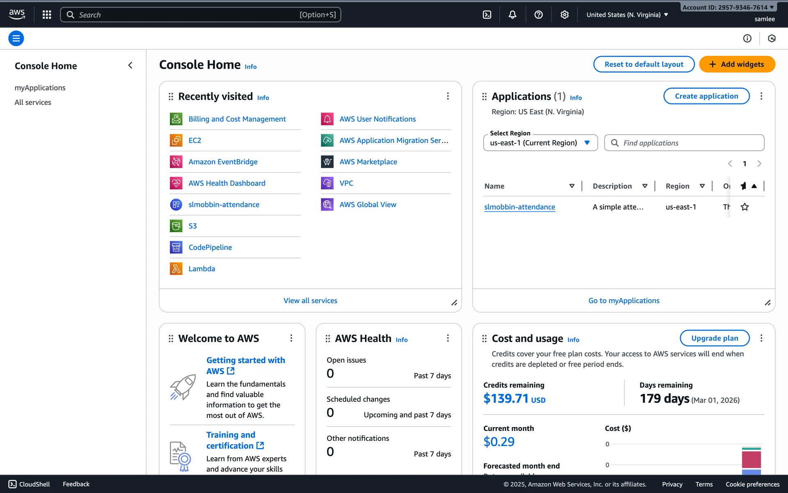This screenshot has height=493, width=788.
Task: Collapse the Console Home side panel
Action: pyautogui.click(x=130, y=65)
